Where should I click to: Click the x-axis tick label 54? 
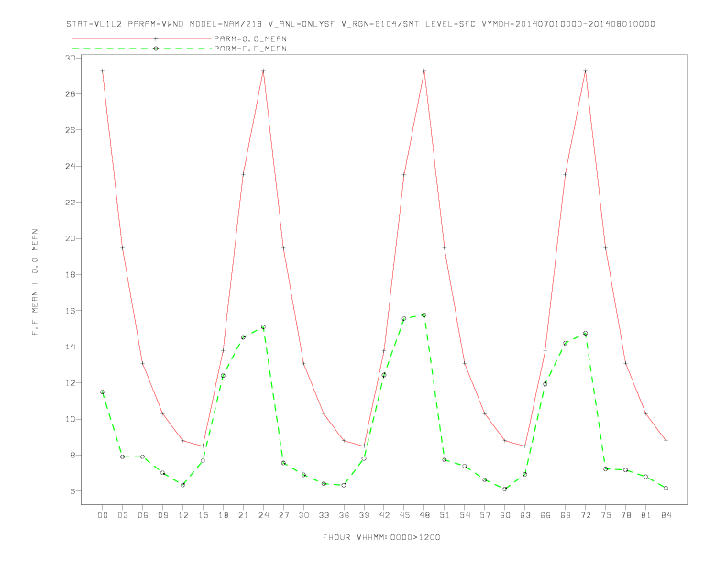pyautogui.click(x=465, y=515)
